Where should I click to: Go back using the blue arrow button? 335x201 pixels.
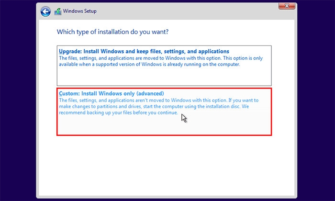45,11
